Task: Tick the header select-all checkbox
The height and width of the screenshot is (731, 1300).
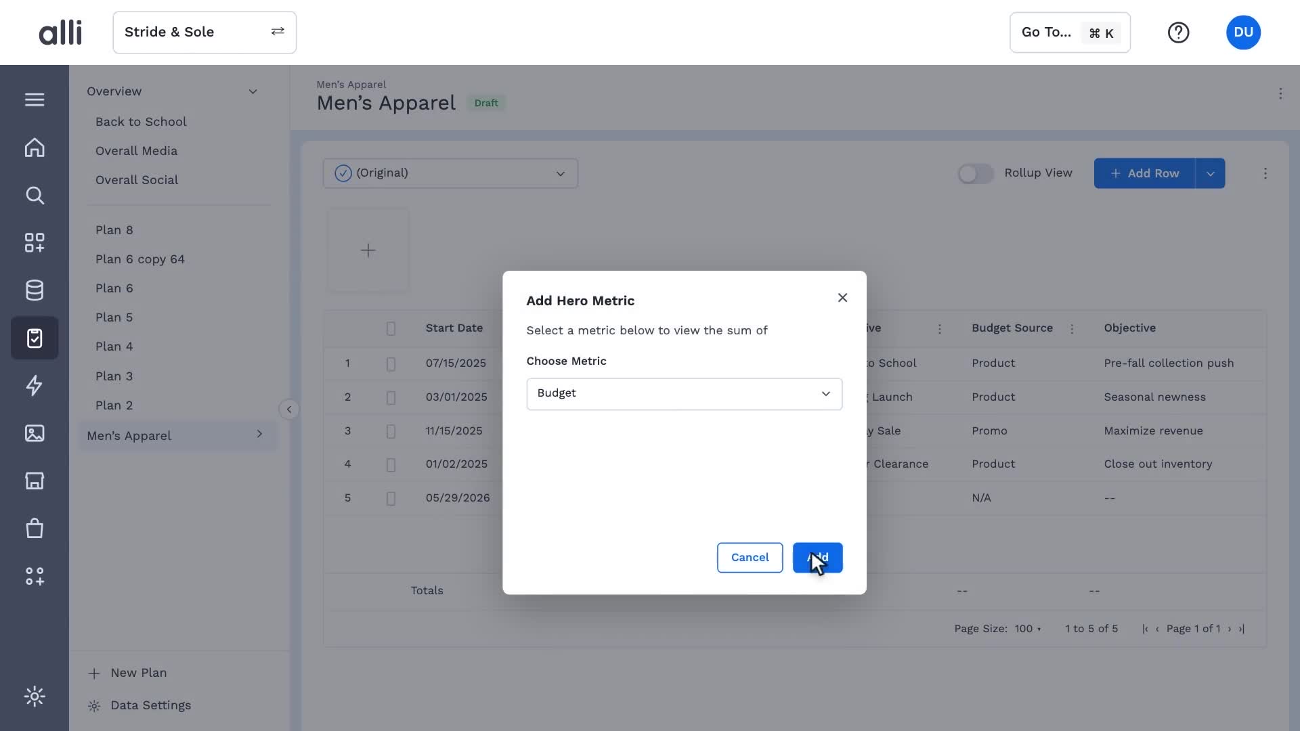Action: (391, 329)
